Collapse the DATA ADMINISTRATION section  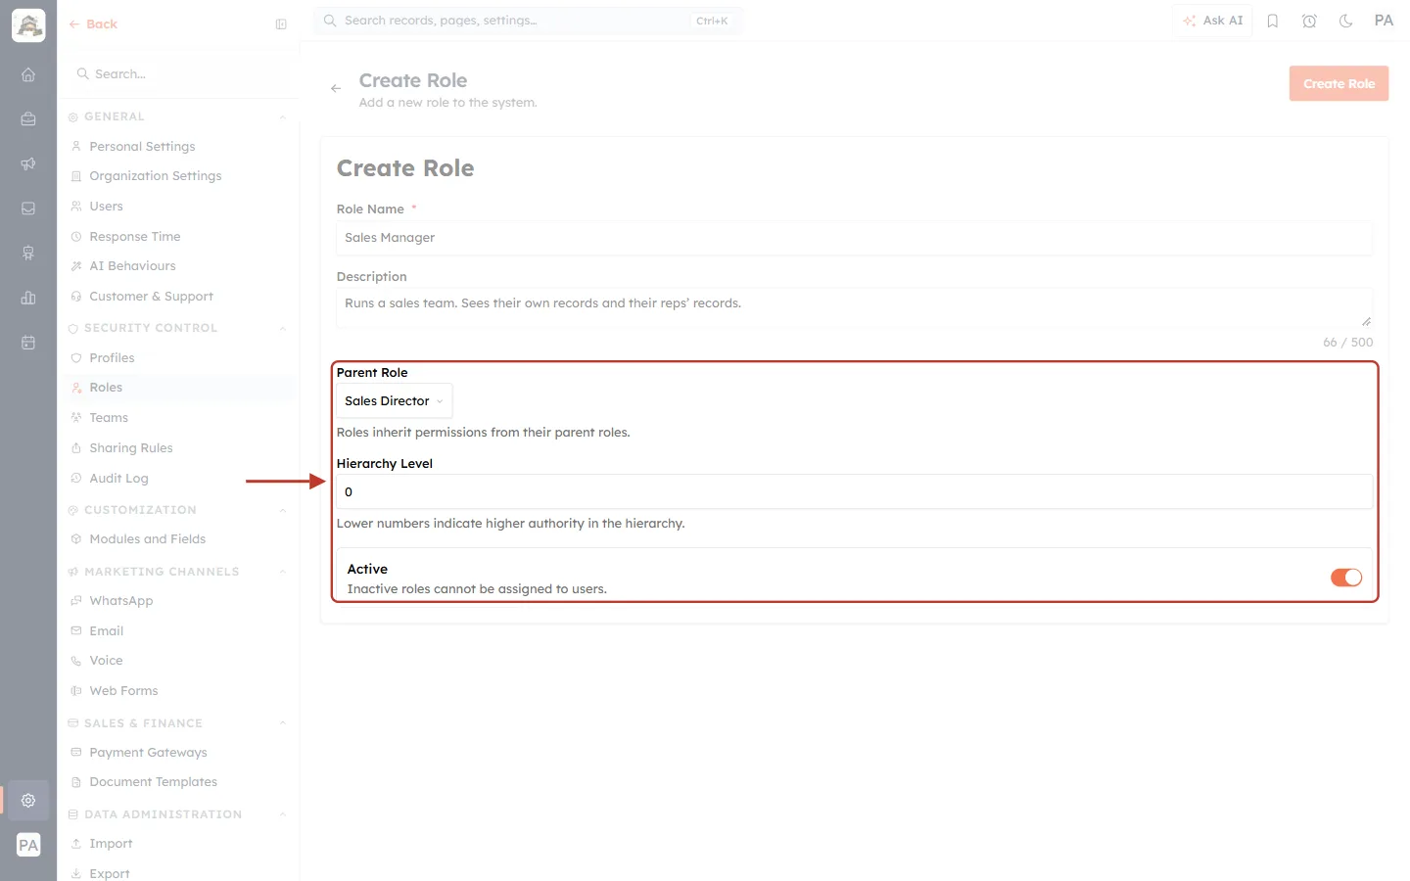pyautogui.click(x=283, y=814)
